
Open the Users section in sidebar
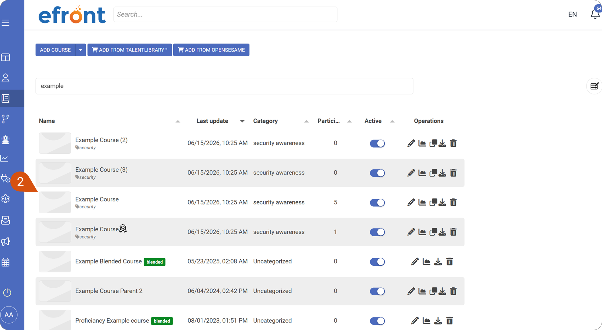(5, 78)
